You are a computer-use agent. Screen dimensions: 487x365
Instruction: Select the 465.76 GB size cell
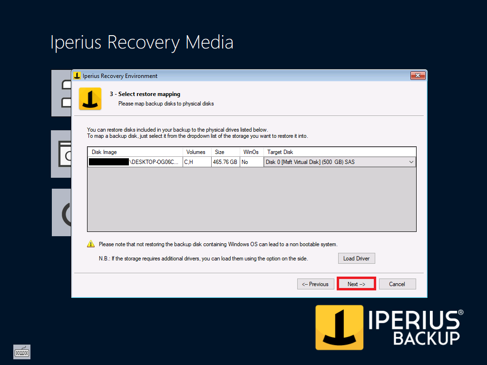click(x=225, y=162)
